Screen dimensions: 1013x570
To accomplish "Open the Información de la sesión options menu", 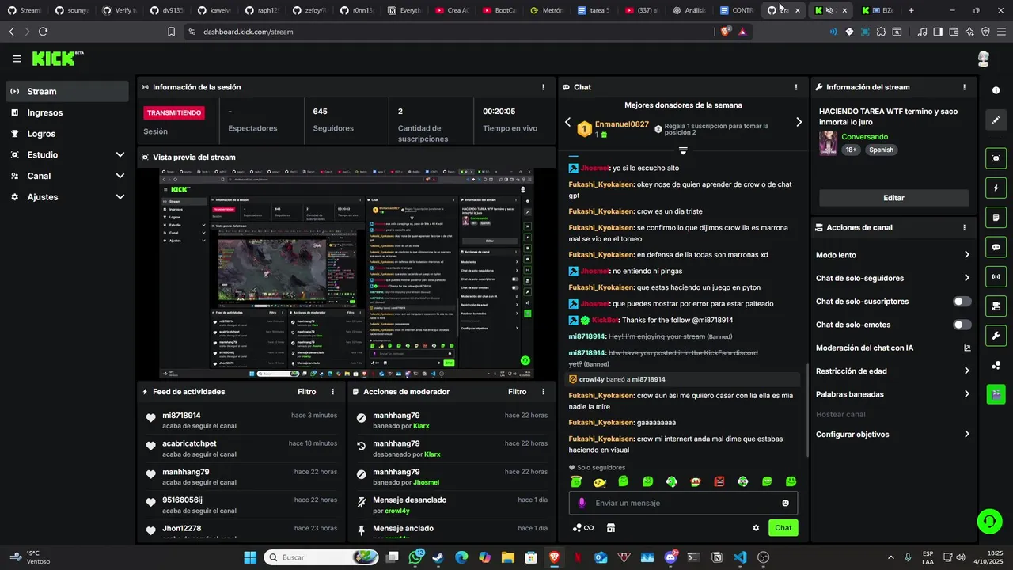I will (x=543, y=87).
